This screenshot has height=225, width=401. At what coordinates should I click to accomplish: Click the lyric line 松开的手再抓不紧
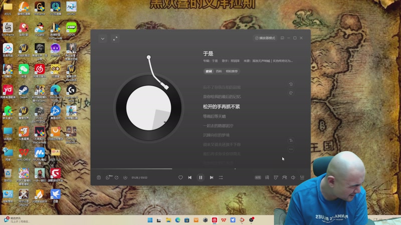222,106
